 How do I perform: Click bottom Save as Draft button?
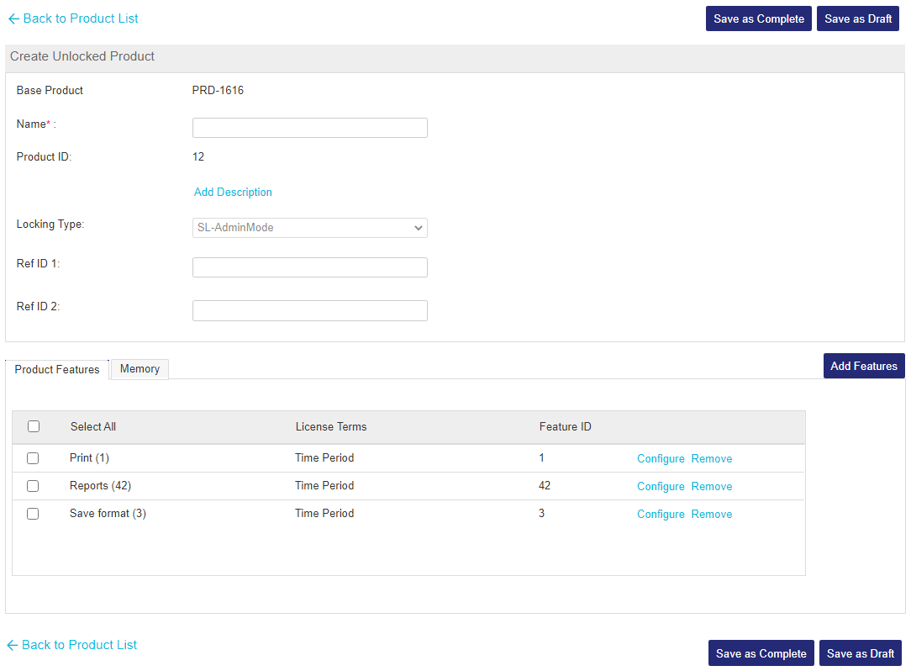point(860,653)
